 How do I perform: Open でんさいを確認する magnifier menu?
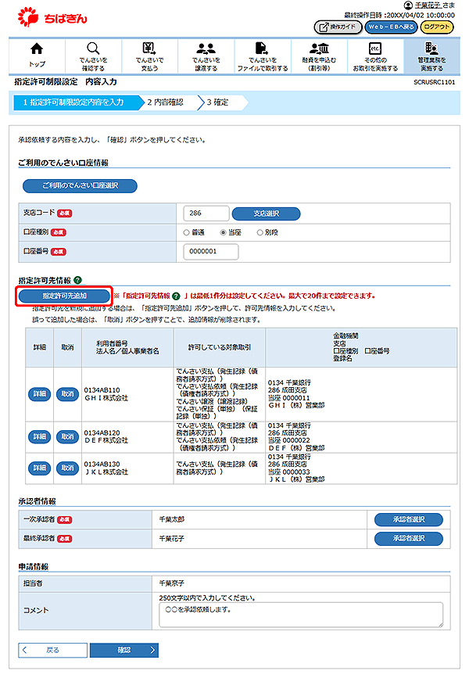[x=93, y=56]
